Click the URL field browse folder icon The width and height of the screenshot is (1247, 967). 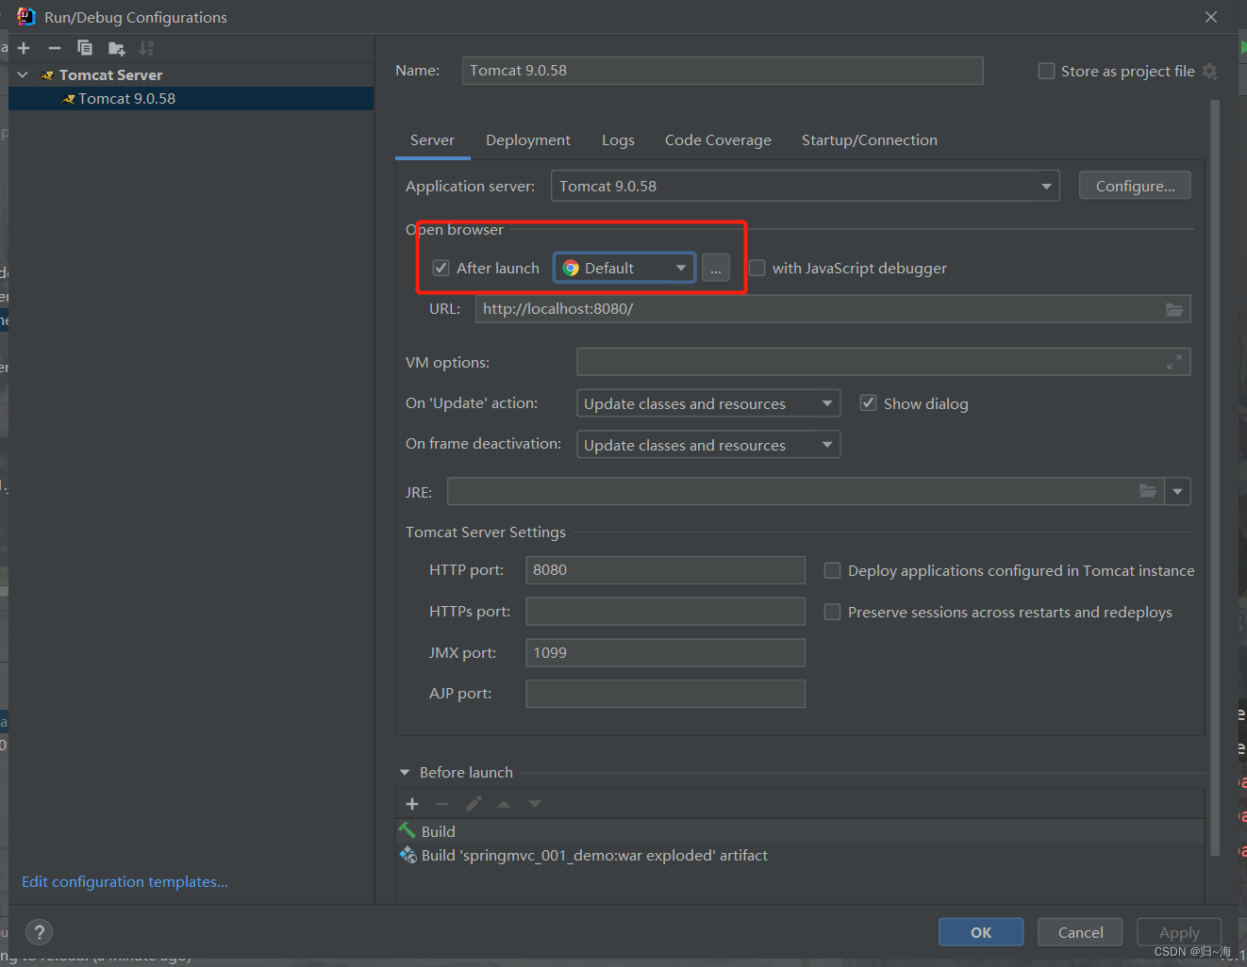click(x=1174, y=309)
